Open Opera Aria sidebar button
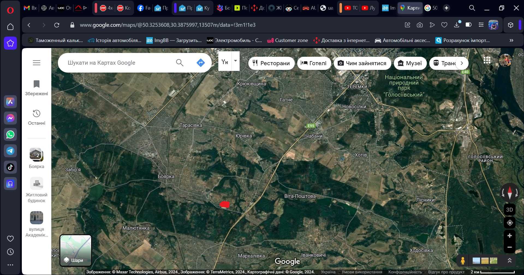This screenshot has height=275, width=524. click(10, 102)
